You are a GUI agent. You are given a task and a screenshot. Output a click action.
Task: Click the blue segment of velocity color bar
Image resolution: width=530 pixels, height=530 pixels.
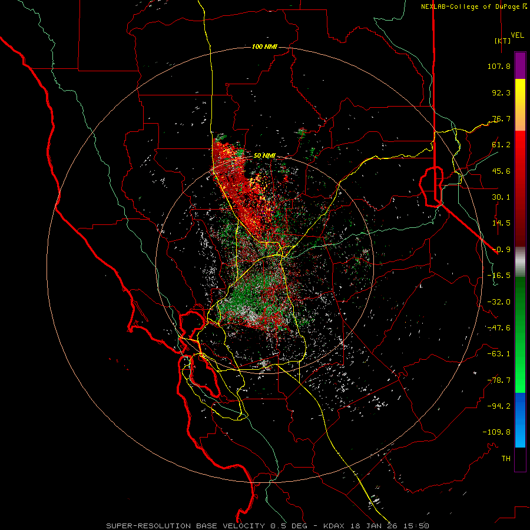pyautogui.click(x=520, y=420)
